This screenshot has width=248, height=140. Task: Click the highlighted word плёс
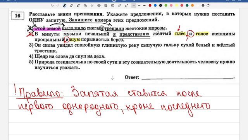click(180, 34)
